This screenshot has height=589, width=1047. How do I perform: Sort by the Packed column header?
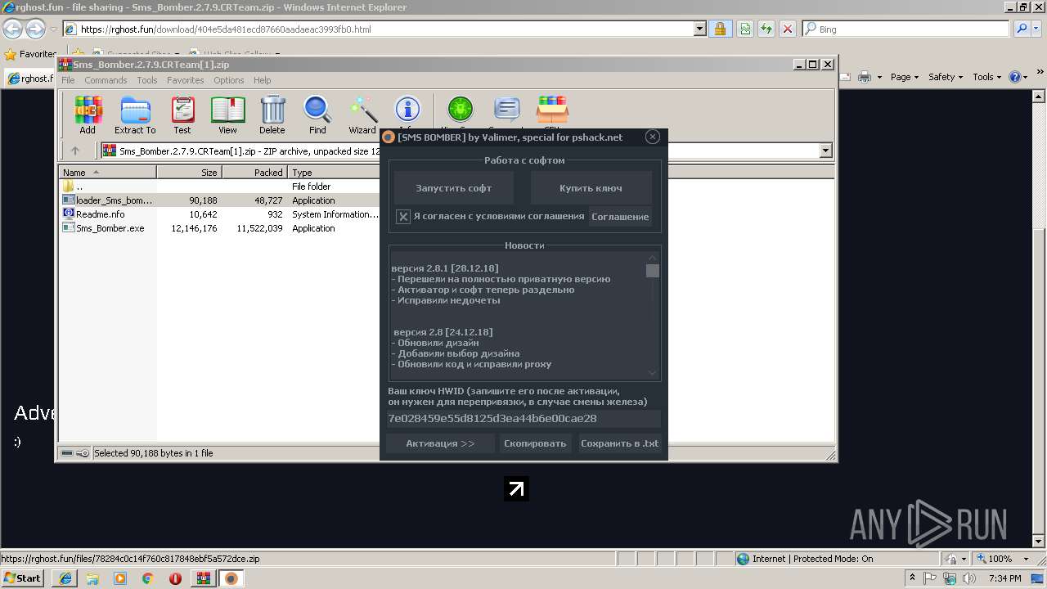point(255,173)
